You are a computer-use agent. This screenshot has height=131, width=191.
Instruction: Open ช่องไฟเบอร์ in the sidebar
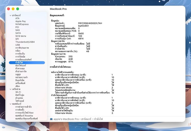(x=21, y=65)
